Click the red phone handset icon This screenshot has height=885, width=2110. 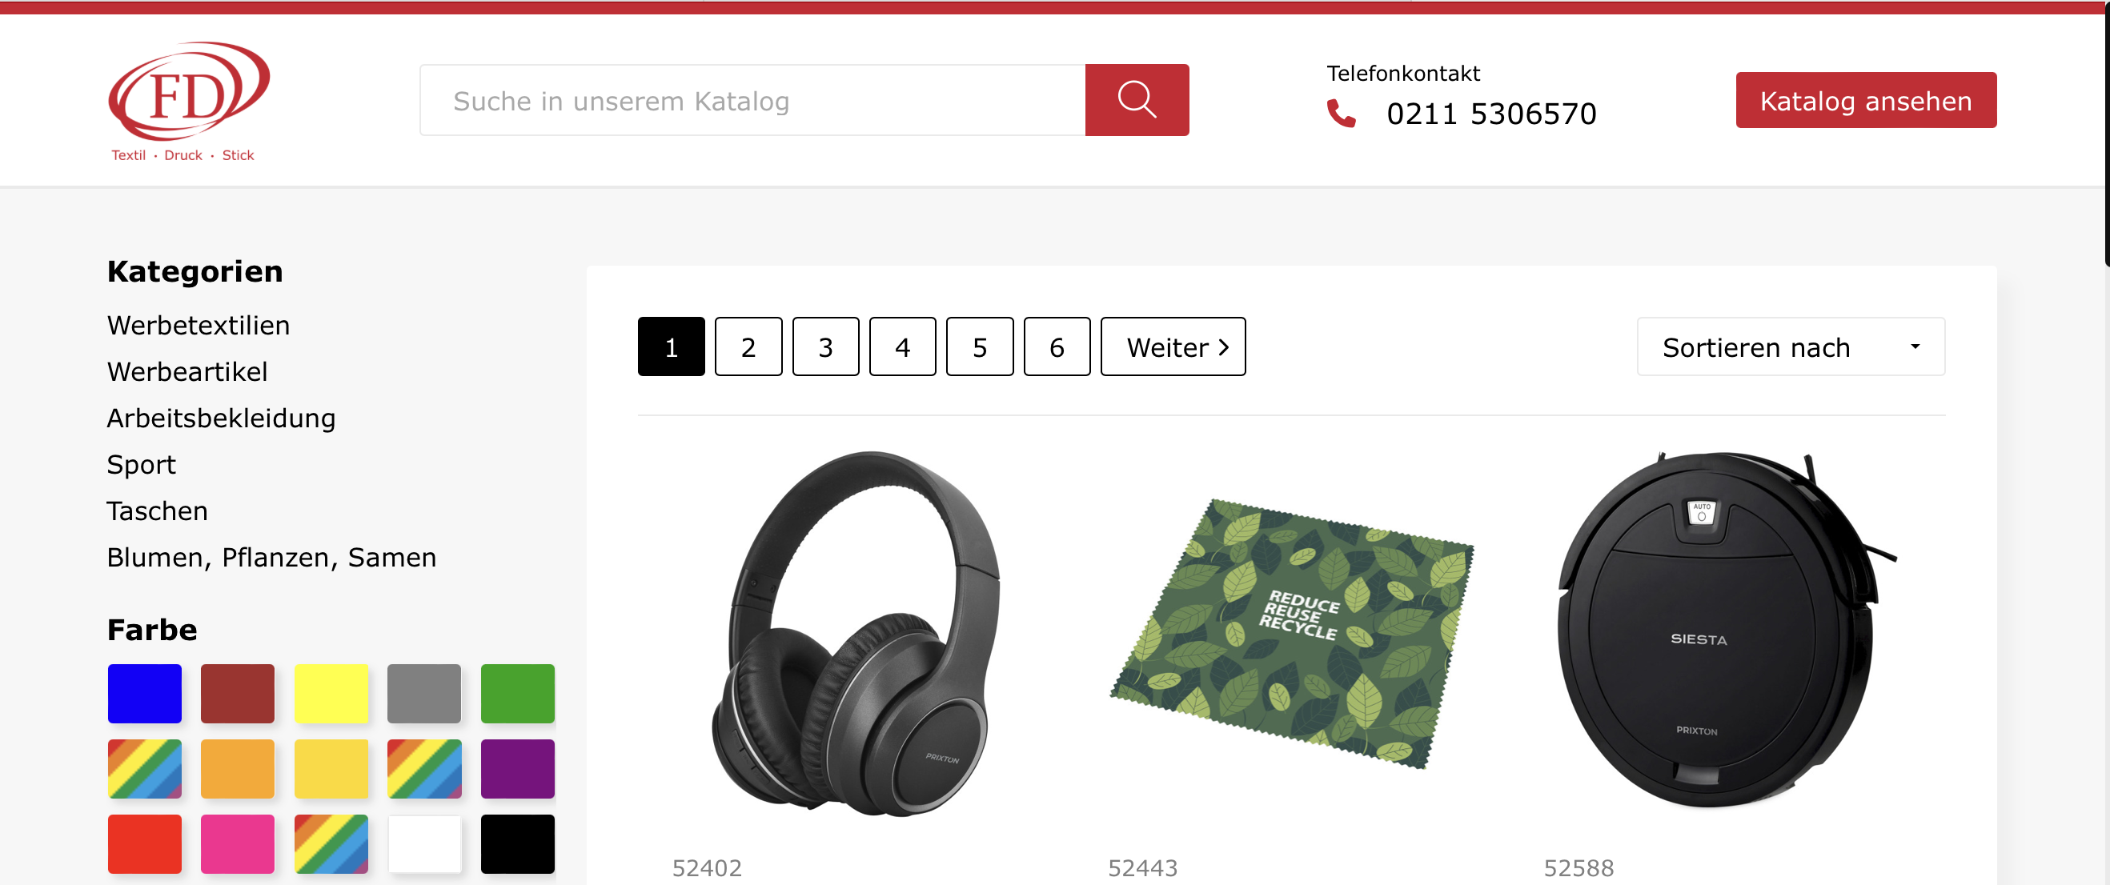(1341, 114)
